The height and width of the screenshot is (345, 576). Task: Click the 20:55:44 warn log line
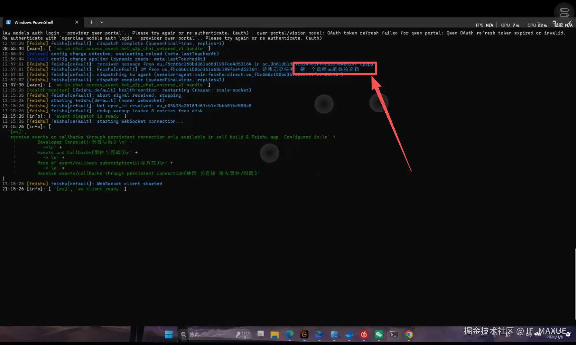[x=106, y=48]
